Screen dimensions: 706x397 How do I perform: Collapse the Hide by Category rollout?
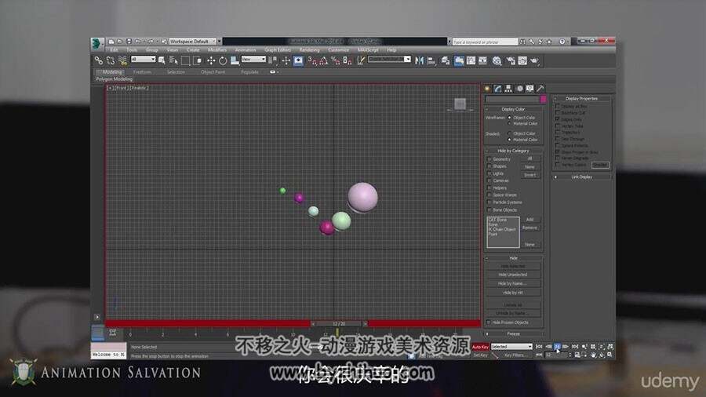pos(514,151)
